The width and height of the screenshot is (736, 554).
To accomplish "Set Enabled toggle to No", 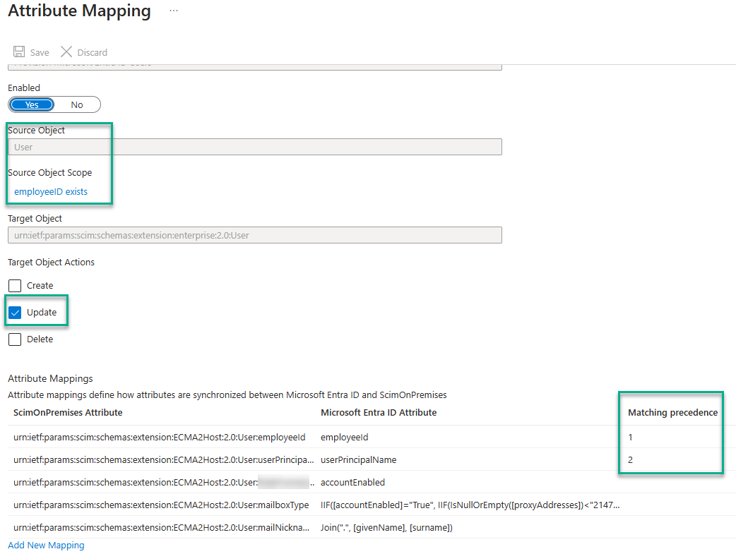I will [77, 104].
